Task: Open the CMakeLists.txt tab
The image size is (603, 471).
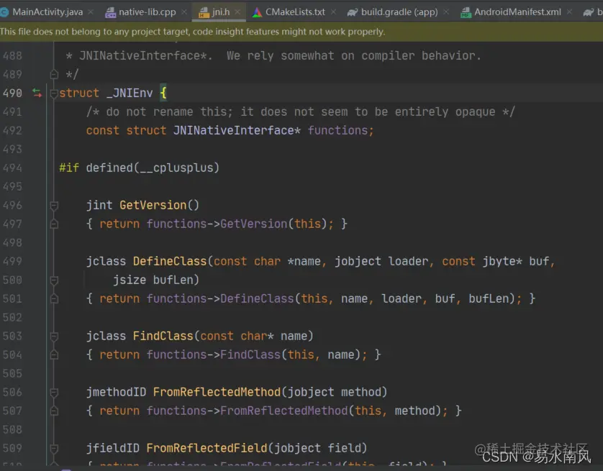Action: coord(295,12)
